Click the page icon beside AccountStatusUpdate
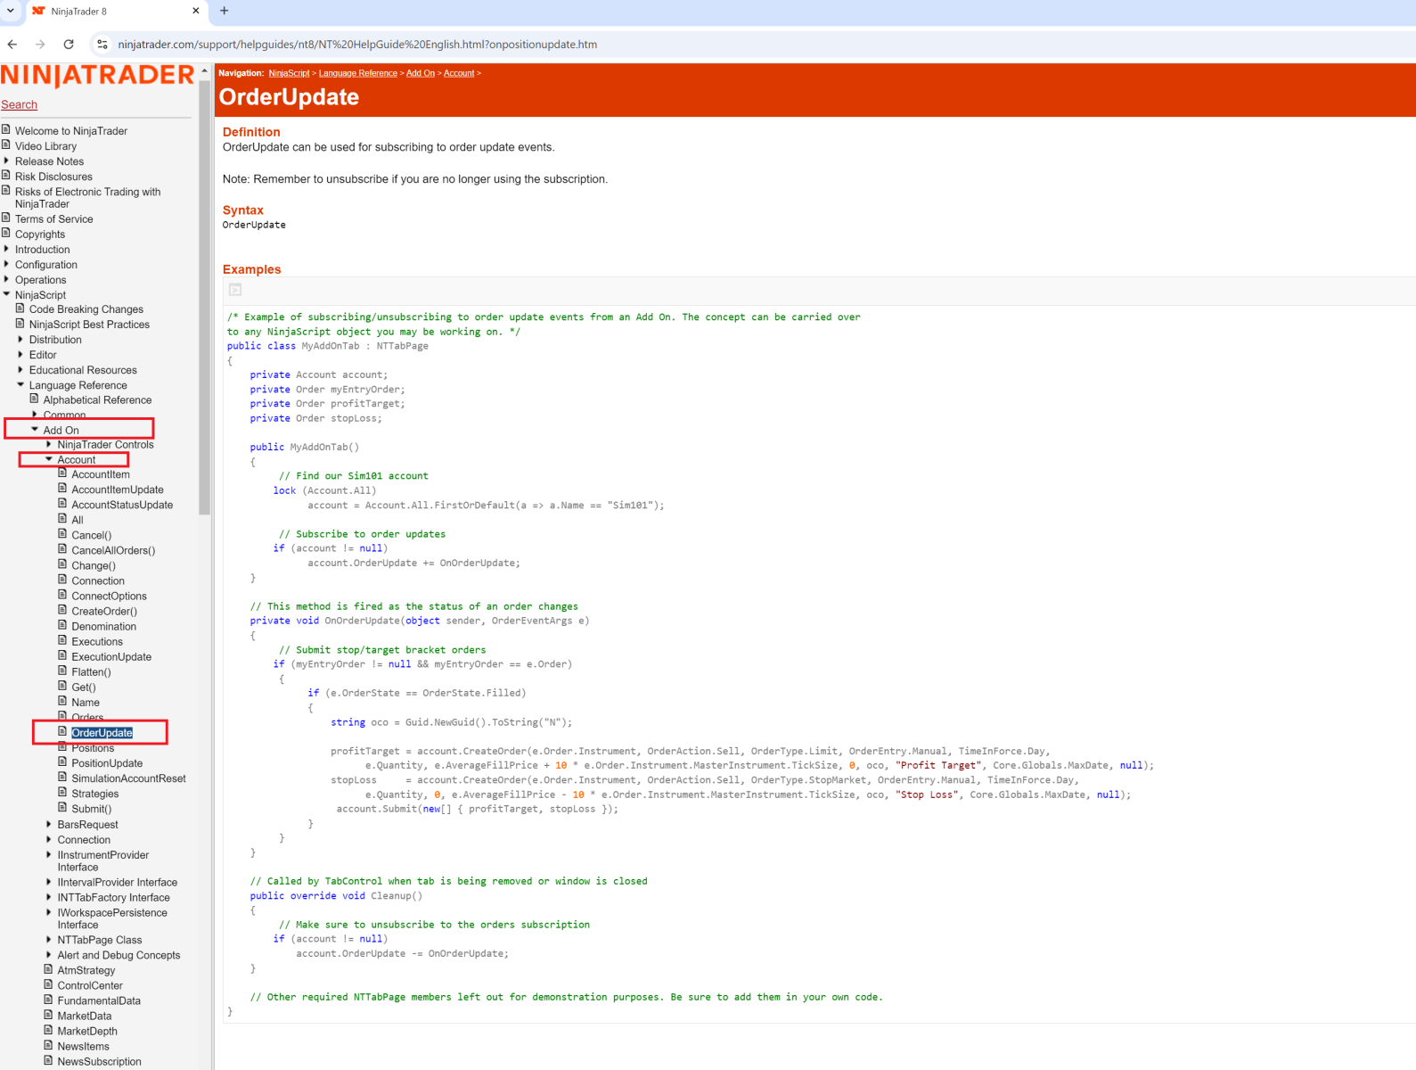This screenshot has width=1416, height=1070. tap(63, 504)
